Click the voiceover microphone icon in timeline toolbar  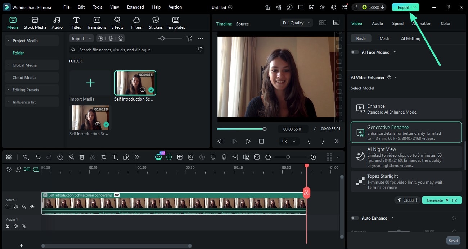[x=224, y=157]
